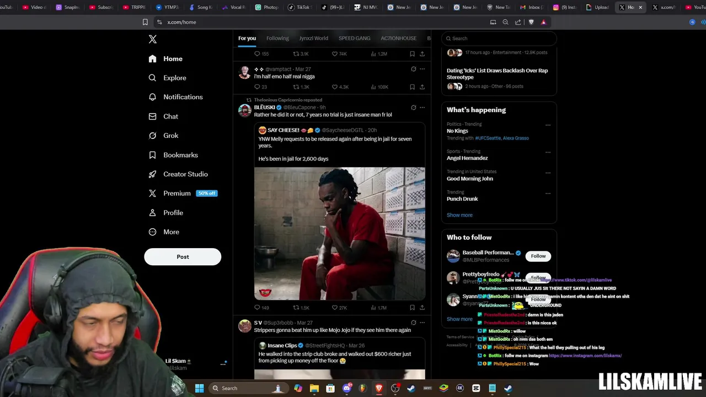Open Premium in the sidebar
706x397 pixels.
[183, 194]
